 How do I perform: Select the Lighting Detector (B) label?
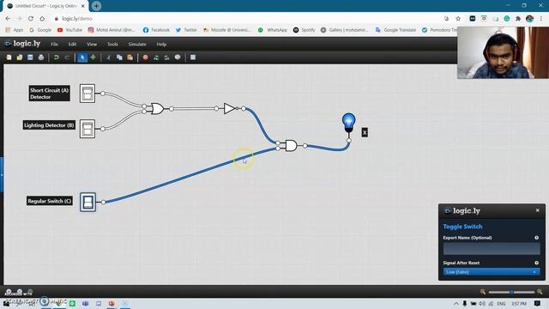click(49, 125)
